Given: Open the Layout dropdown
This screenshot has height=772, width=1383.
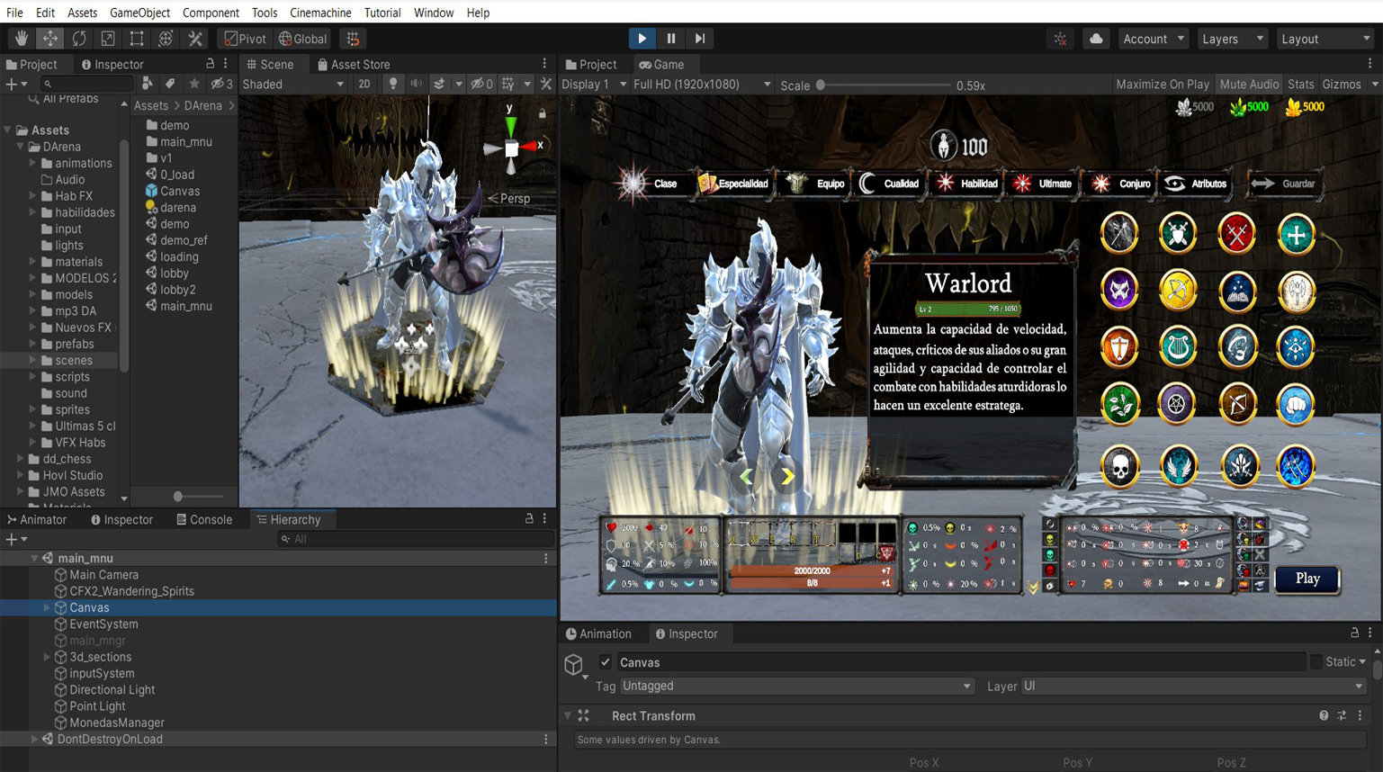Looking at the screenshot, I should click(1325, 39).
